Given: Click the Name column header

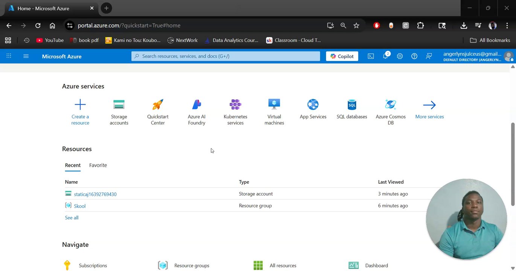Looking at the screenshot, I should [x=71, y=182].
